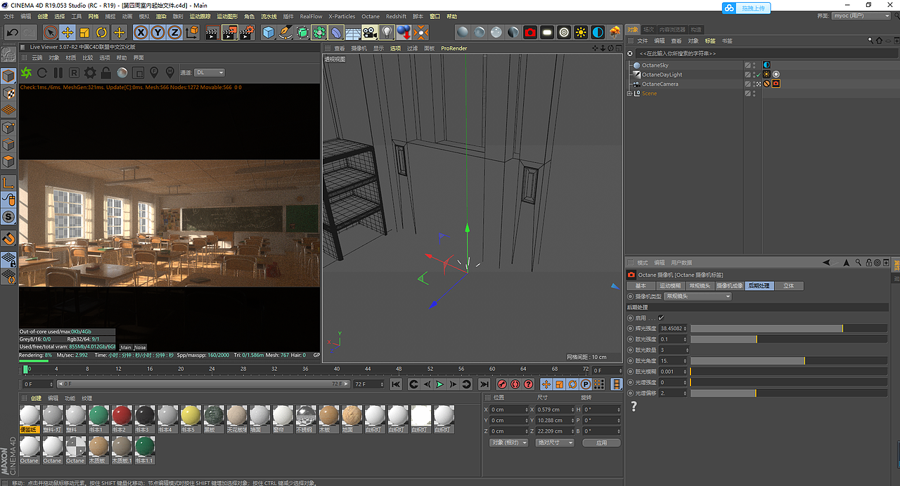Go to end of timeline
Viewport: 900px width, 486px height.
(484, 384)
